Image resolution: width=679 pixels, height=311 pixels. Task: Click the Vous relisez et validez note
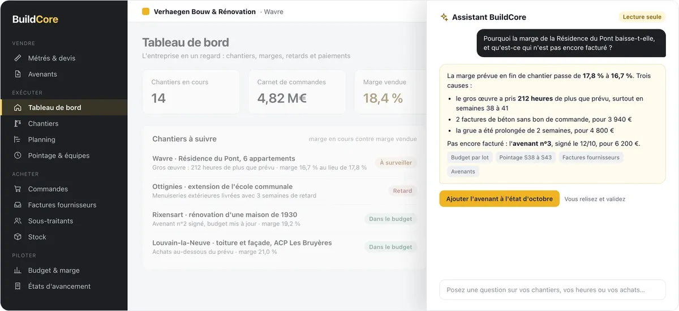(x=595, y=199)
